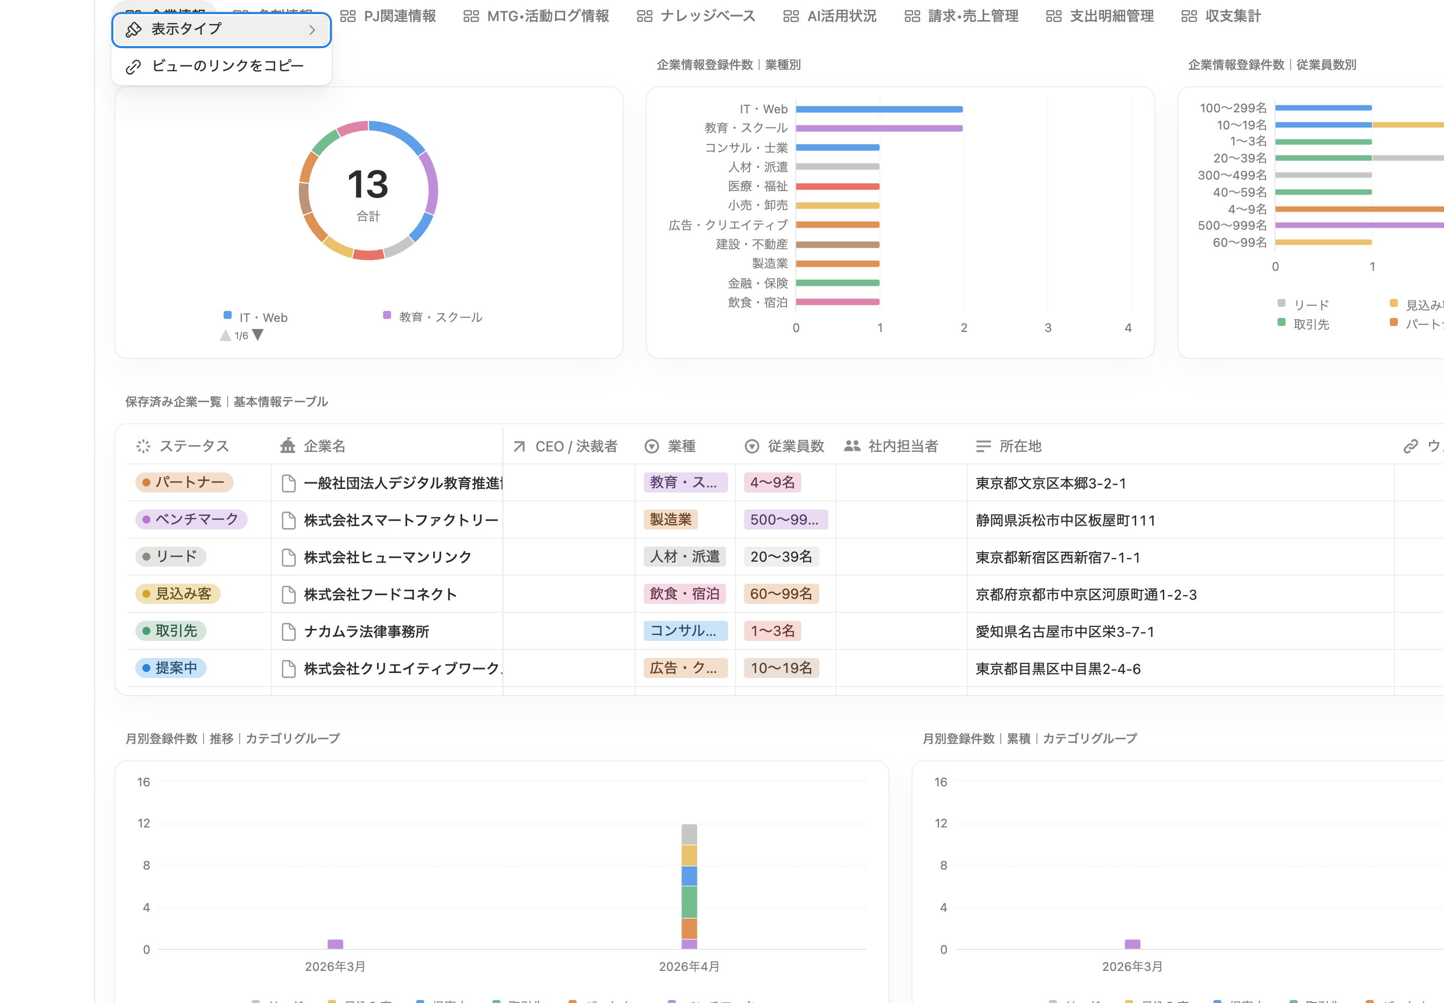
Task: Click the ベンチマーク status tag
Action: [191, 520]
